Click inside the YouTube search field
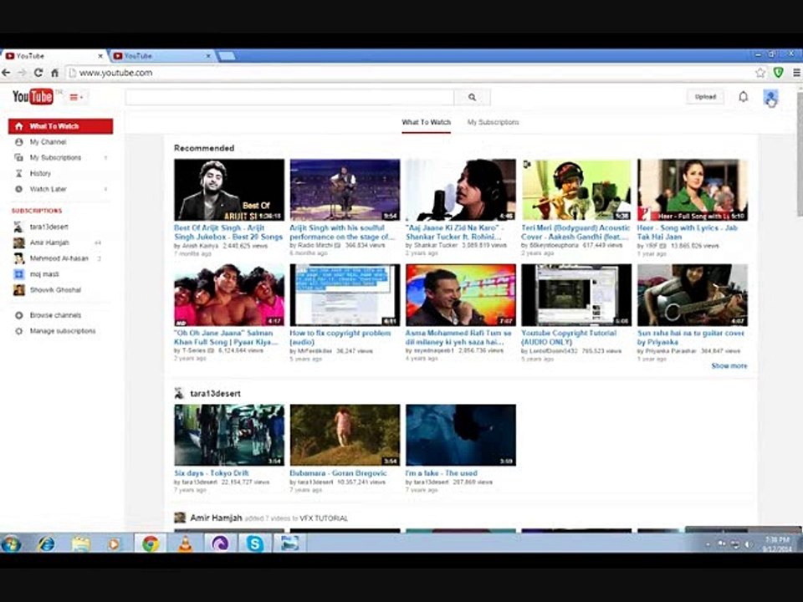The image size is (803, 602). (289, 97)
